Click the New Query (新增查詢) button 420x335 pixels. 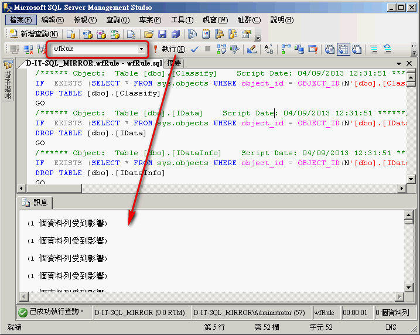(34, 34)
